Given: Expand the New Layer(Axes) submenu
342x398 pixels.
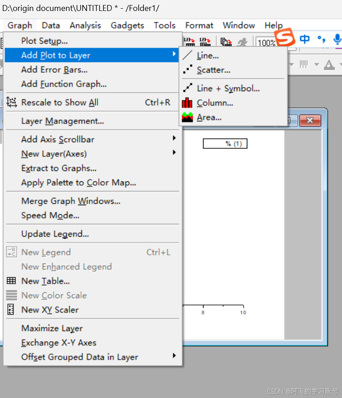Looking at the screenshot, I should pyautogui.click(x=92, y=154).
